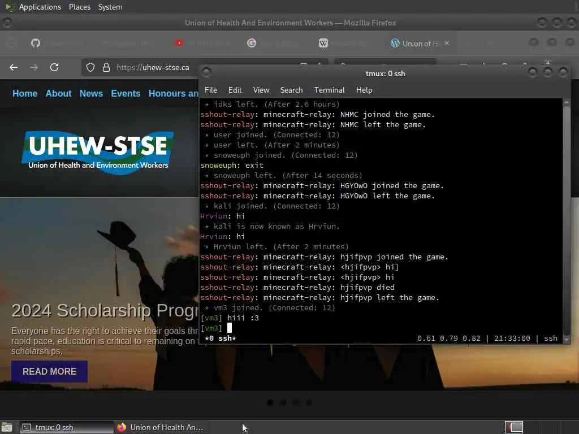Click Firefox forward arrow button

click(33, 68)
